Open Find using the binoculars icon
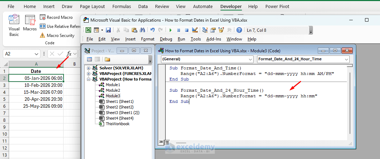Image resolution: width=380 pixels, height=159 pixels. click(142, 30)
